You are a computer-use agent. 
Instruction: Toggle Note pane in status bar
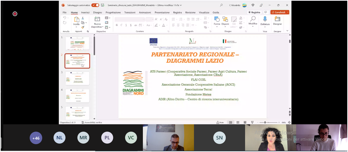(x=220, y=122)
